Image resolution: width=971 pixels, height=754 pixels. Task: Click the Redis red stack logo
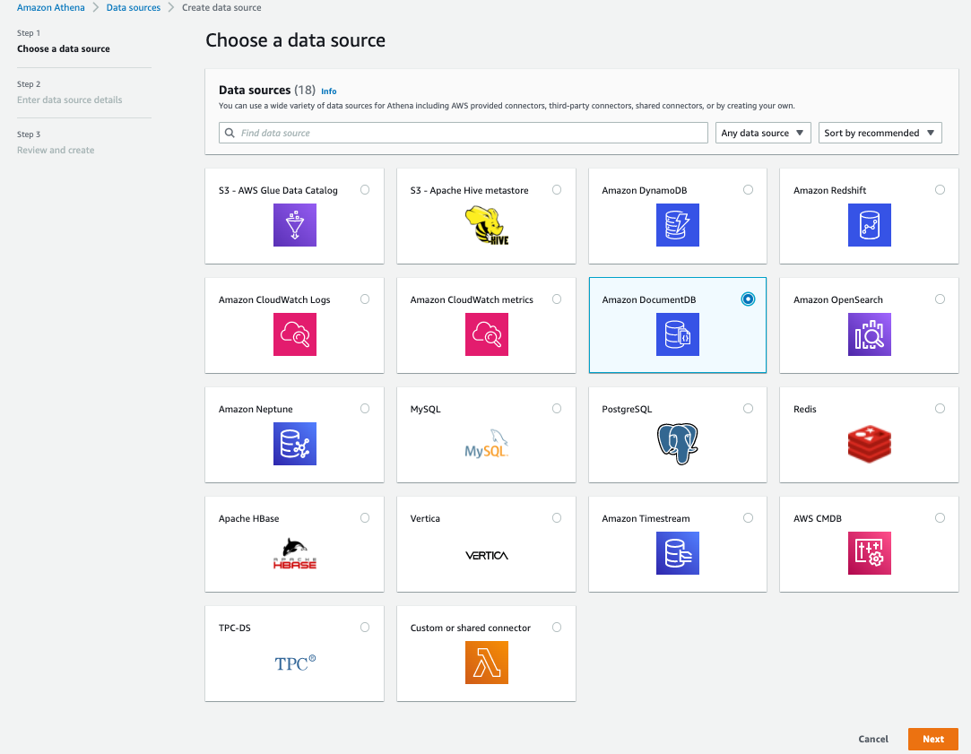(870, 444)
